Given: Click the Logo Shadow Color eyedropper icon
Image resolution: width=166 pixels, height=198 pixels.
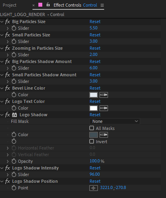Looking at the screenshot, I should (104, 135).
